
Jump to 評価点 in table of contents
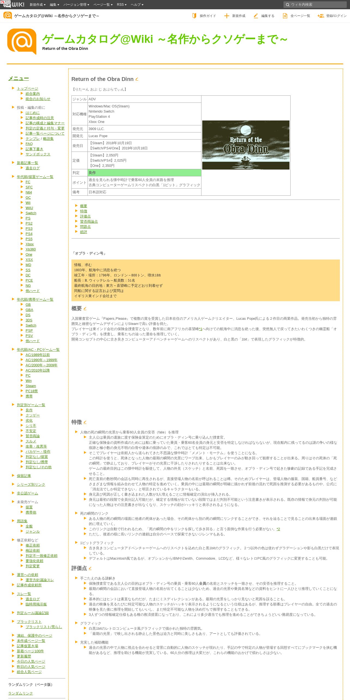pyautogui.click(x=85, y=216)
